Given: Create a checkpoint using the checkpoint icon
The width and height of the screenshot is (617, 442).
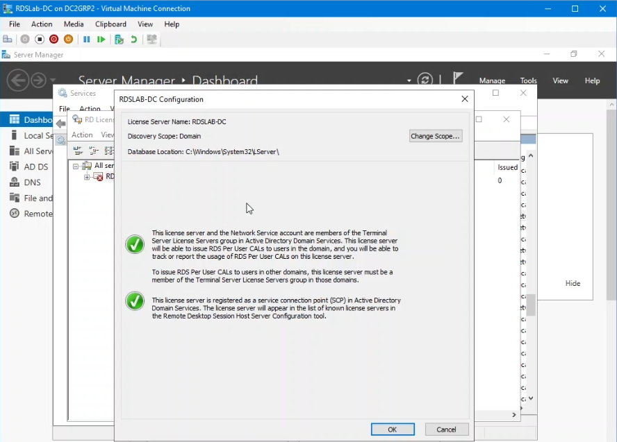Looking at the screenshot, I should (118, 40).
